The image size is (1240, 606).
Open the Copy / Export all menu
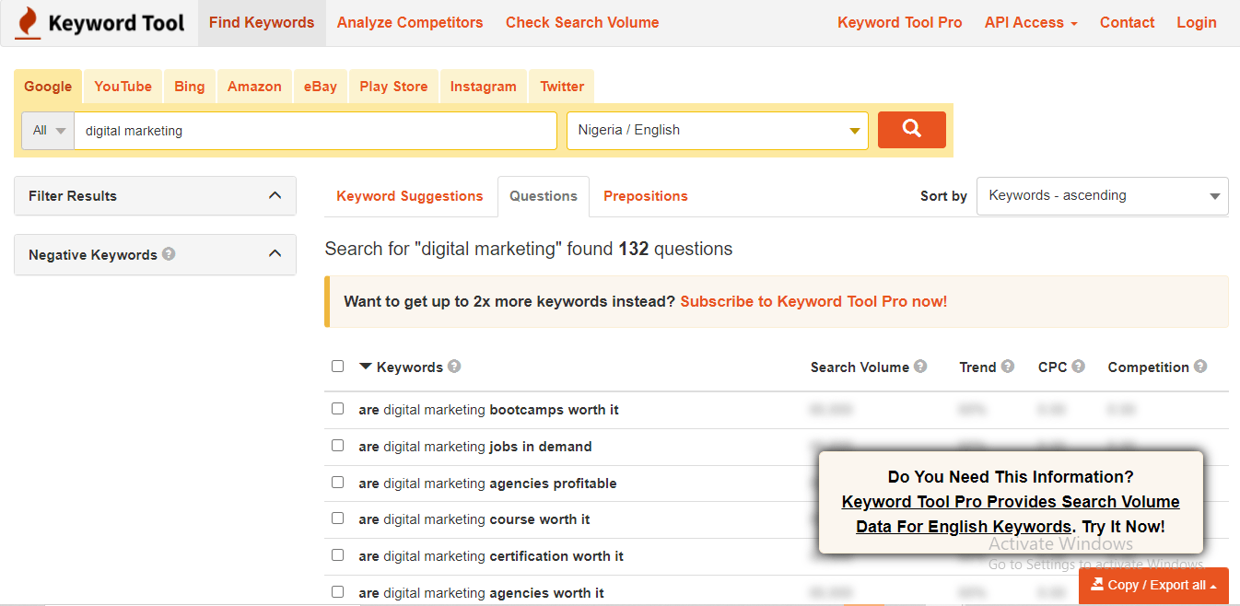(1153, 586)
